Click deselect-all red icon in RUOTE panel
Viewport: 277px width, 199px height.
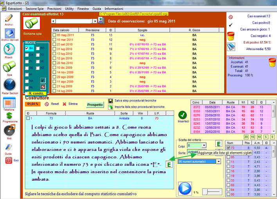click(x=43, y=87)
